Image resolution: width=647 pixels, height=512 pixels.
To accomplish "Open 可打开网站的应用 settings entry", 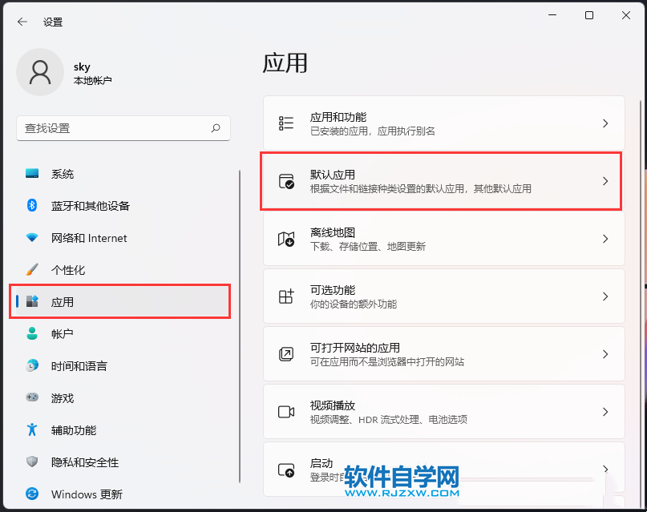I will click(x=443, y=354).
